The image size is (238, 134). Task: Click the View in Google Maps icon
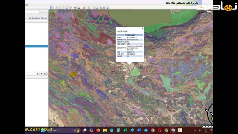pyautogui.click(x=104, y=8)
